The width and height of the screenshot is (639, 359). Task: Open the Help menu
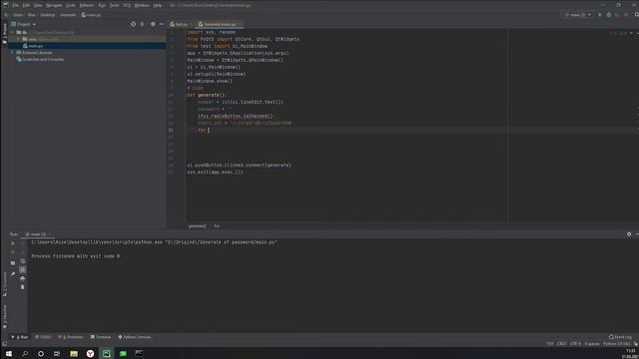(158, 5)
